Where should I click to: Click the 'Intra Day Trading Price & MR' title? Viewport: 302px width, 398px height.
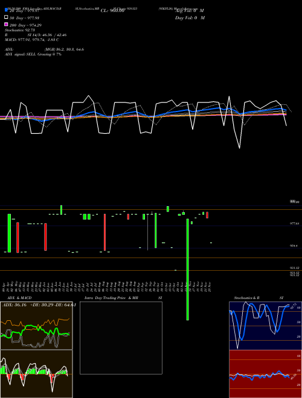111,298
